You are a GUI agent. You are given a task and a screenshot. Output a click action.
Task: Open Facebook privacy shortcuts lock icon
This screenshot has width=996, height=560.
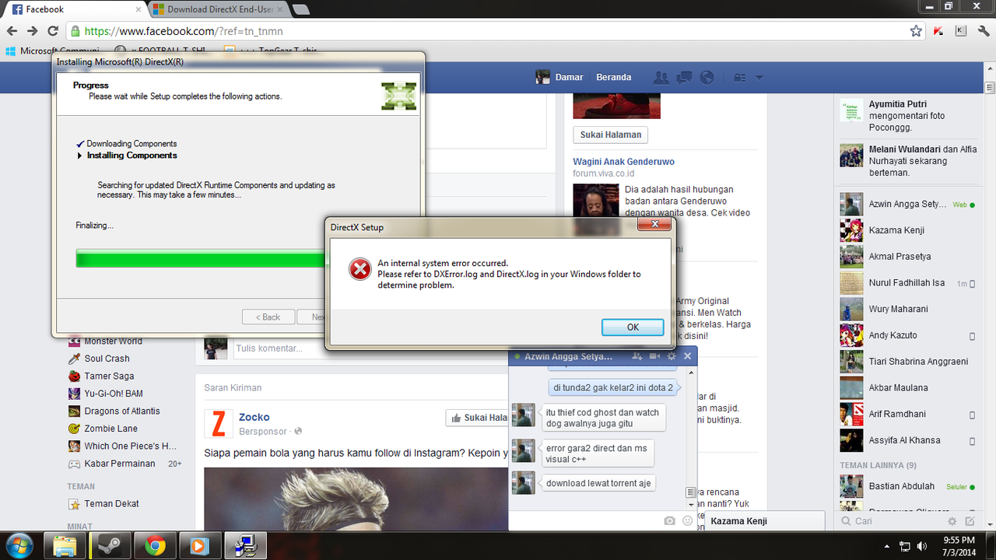pyautogui.click(x=740, y=78)
